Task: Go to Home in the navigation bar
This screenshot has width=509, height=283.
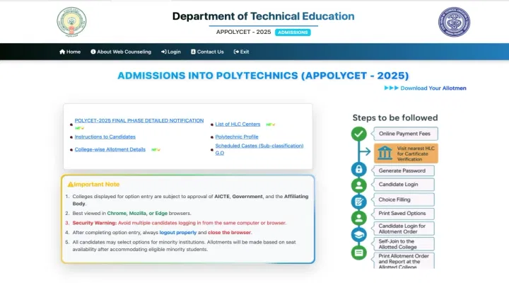Action: point(70,52)
